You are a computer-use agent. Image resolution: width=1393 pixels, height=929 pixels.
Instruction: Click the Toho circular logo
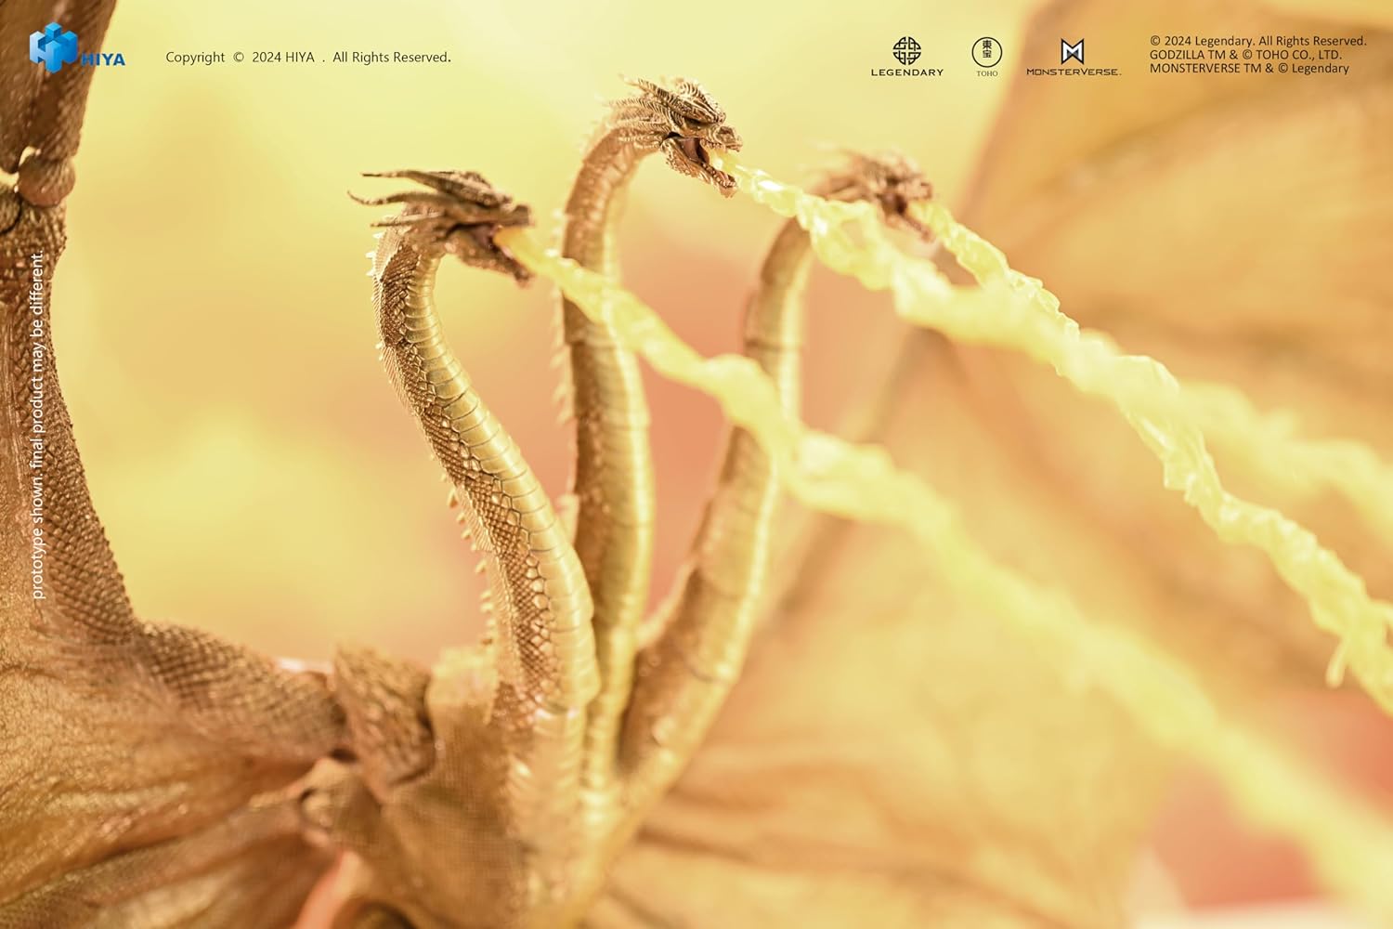click(x=986, y=50)
